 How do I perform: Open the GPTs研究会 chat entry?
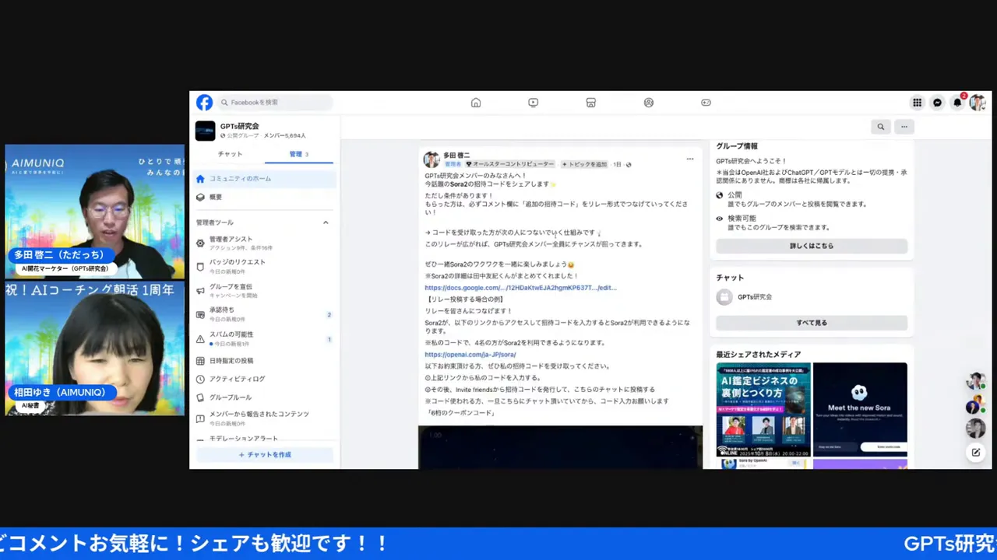(812, 297)
